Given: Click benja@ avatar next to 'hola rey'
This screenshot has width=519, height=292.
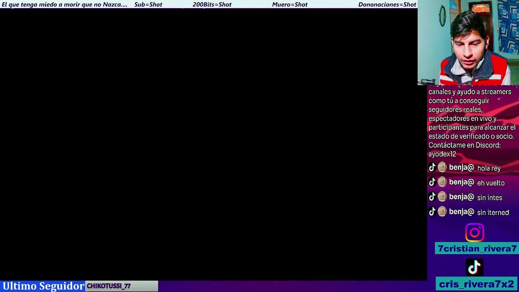Looking at the screenshot, I should [x=442, y=167].
